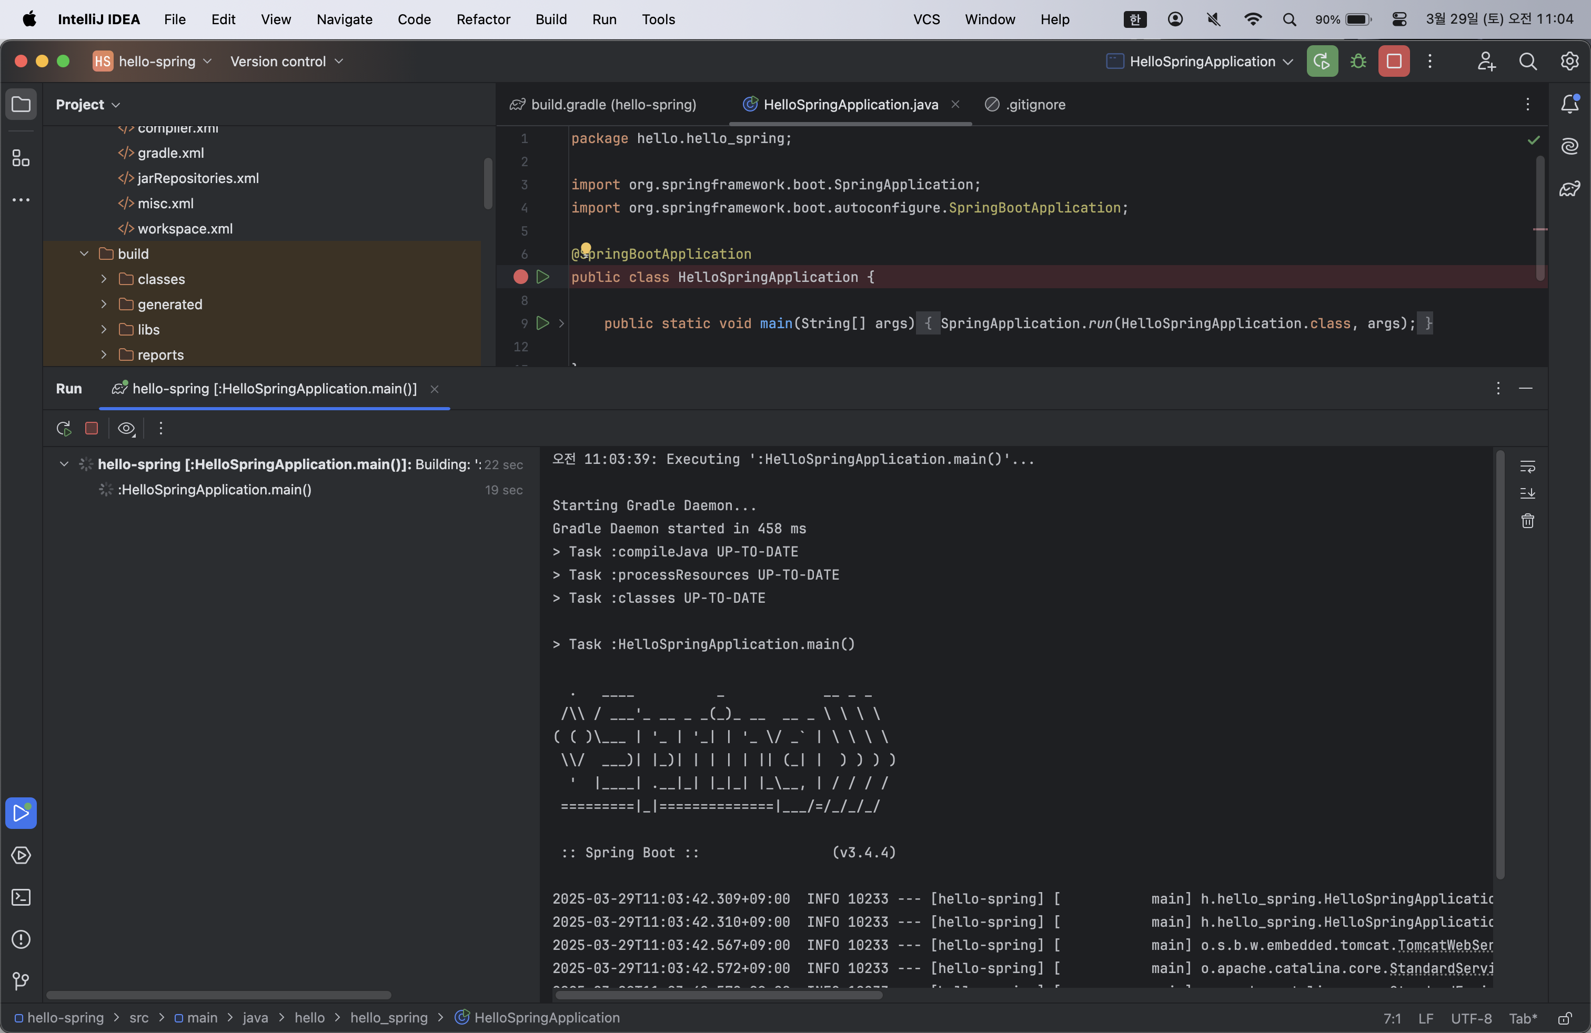Expand the reports folder
Viewport: 1591px width, 1033px height.
coord(104,355)
